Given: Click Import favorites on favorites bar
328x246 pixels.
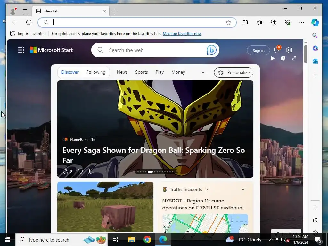Looking at the screenshot, I should pyautogui.click(x=28, y=33).
